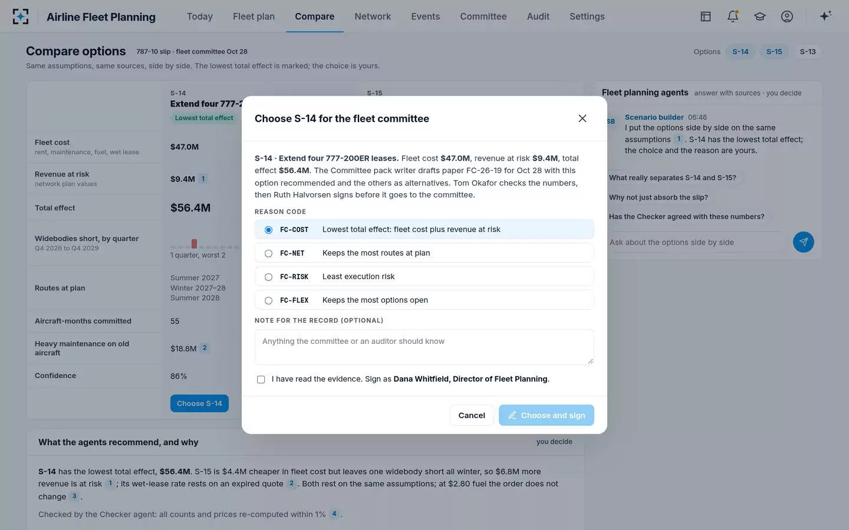Open source citation 2 beside $18.8M
Viewport: 849px width, 530px height.
205,347
